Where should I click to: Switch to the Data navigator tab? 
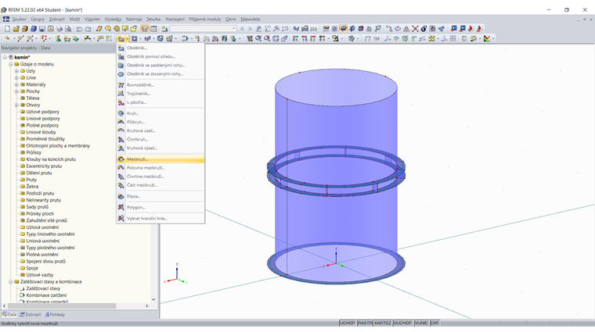tap(9, 315)
